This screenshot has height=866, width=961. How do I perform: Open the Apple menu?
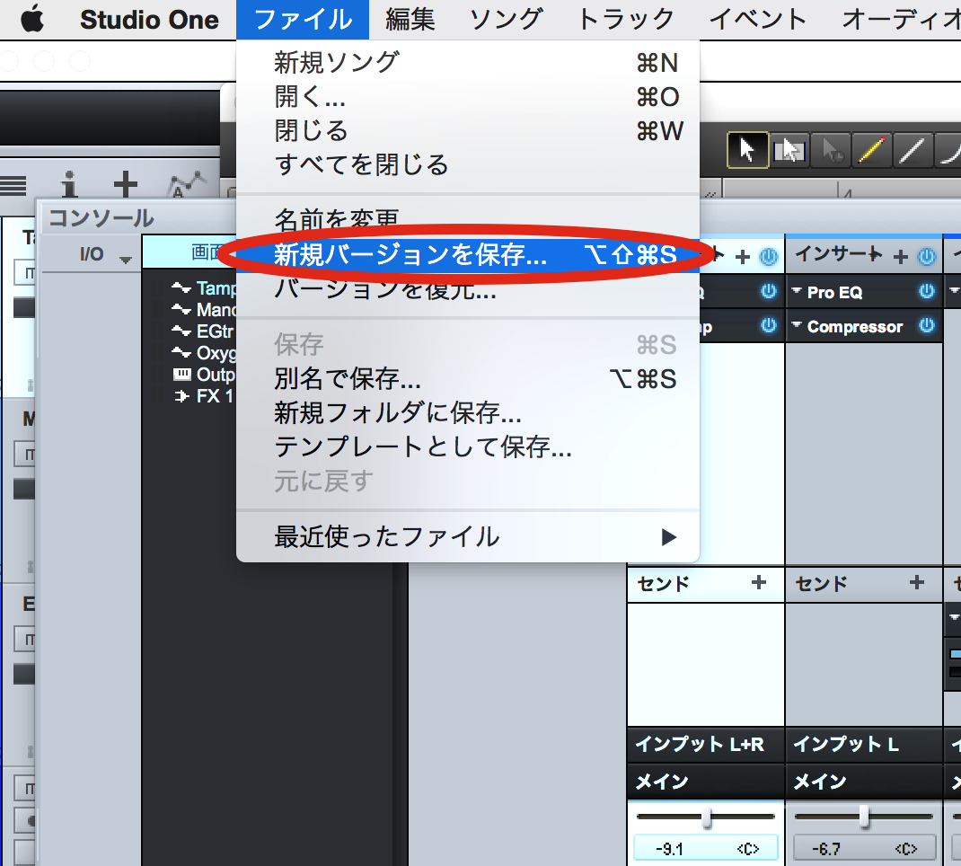coord(32,20)
